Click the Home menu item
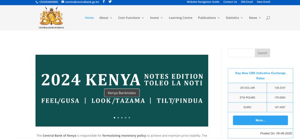Viewport: 300px width, 139px height. (89, 18)
